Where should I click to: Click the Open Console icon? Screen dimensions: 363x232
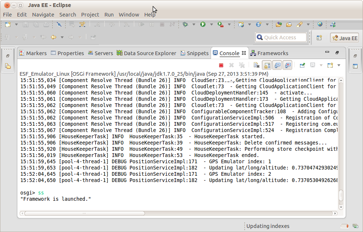tap(330, 65)
